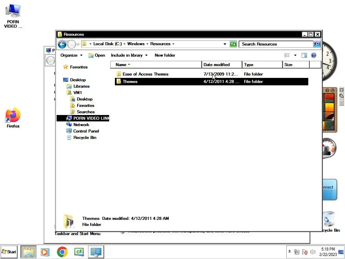Click the green Refresh button
The width and height of the screenshot is (345, 259).
233,44
